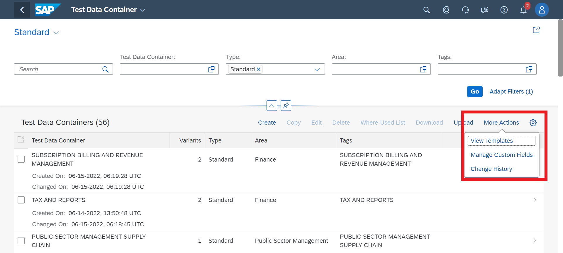Click the SAP logo
Screen dimensions: 563x253
click(x=48, y=10)
